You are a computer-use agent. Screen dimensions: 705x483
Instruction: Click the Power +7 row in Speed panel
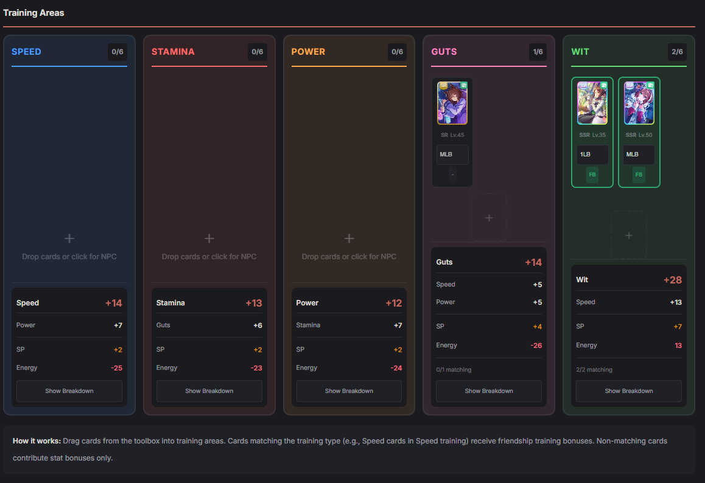pyautogui.click(x=69, y=325)
